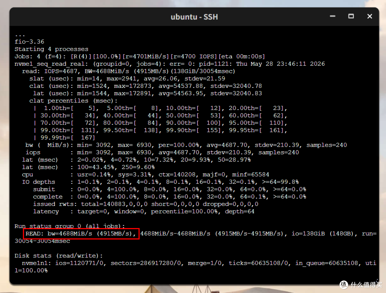Click the 'nvme1_seq_read_real' job header line

point(170,64)
